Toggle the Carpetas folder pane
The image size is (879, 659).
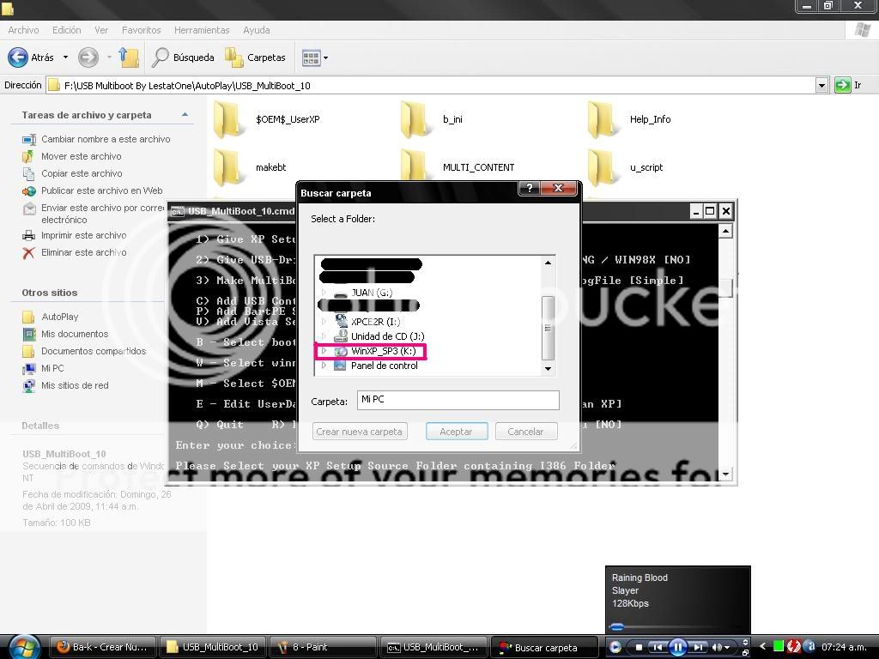click(256, 57)
